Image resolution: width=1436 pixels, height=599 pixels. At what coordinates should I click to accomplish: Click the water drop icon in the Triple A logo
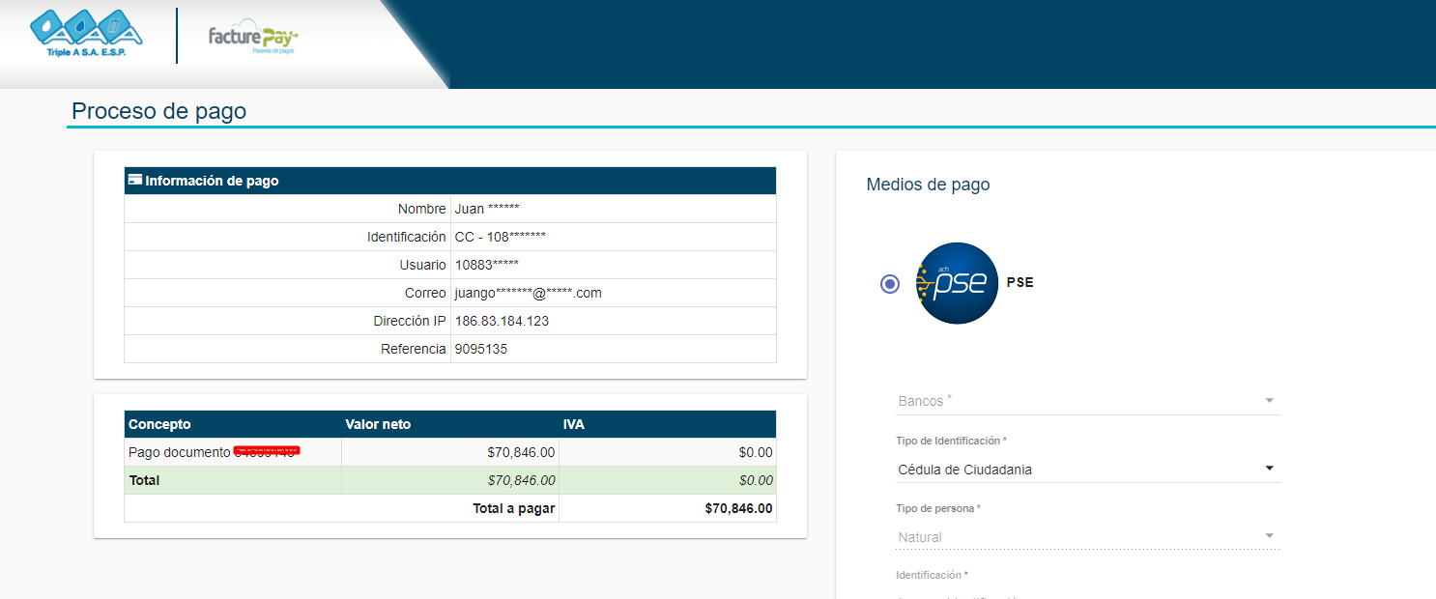pyautogui.click(x=46, y=25)
